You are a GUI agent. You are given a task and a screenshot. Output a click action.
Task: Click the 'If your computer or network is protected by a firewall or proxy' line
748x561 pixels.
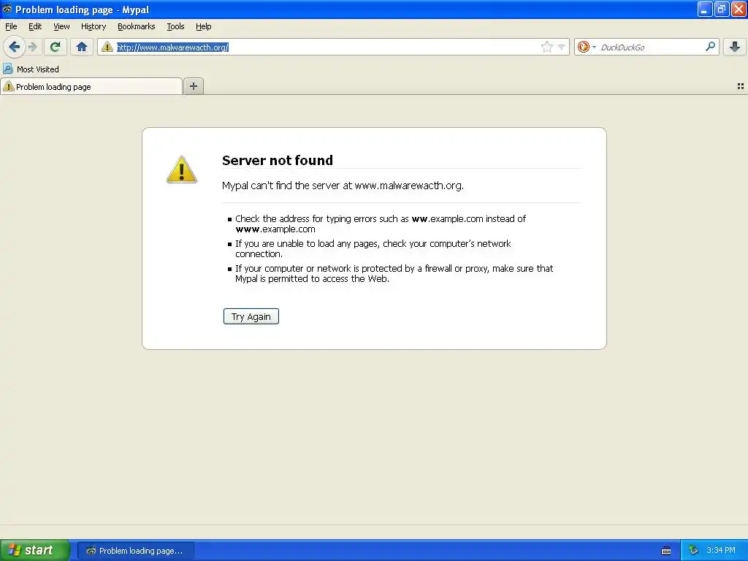(x=394, y=273)
